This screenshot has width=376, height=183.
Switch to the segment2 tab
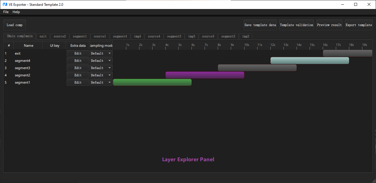pos(228,36)
